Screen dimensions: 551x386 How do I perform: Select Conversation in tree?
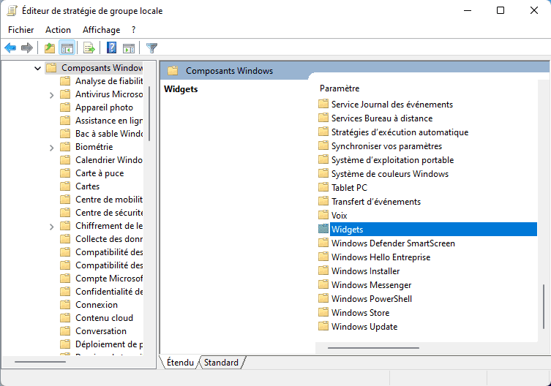tap(101, 331)
